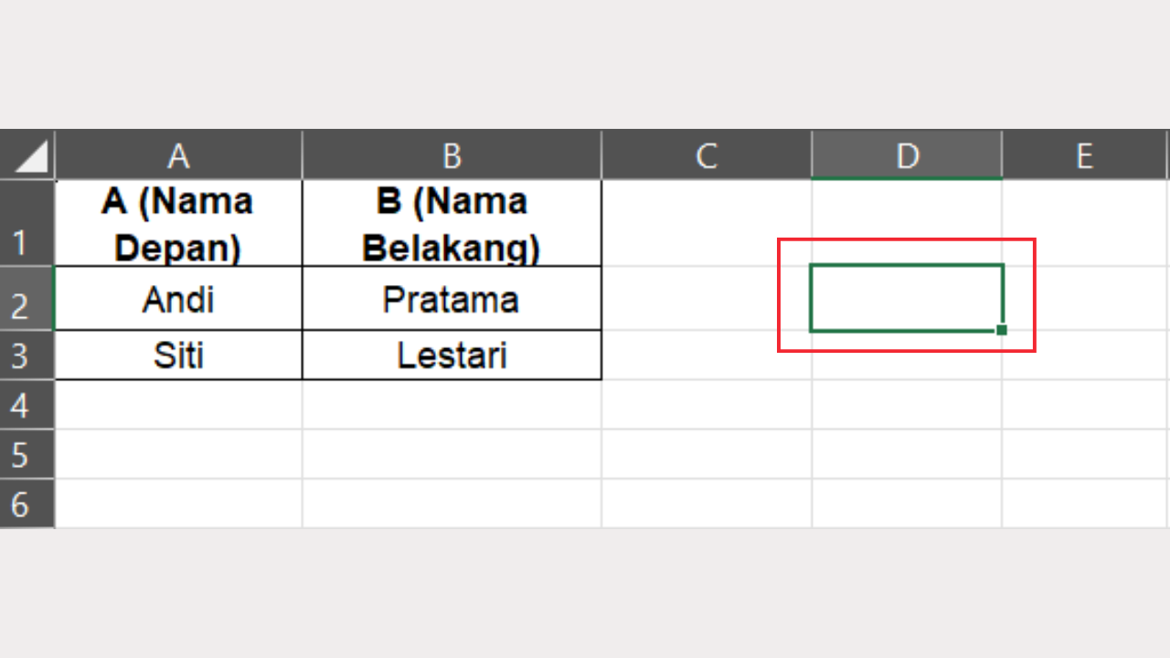Click the cell containing Pratama

(451, 299)
